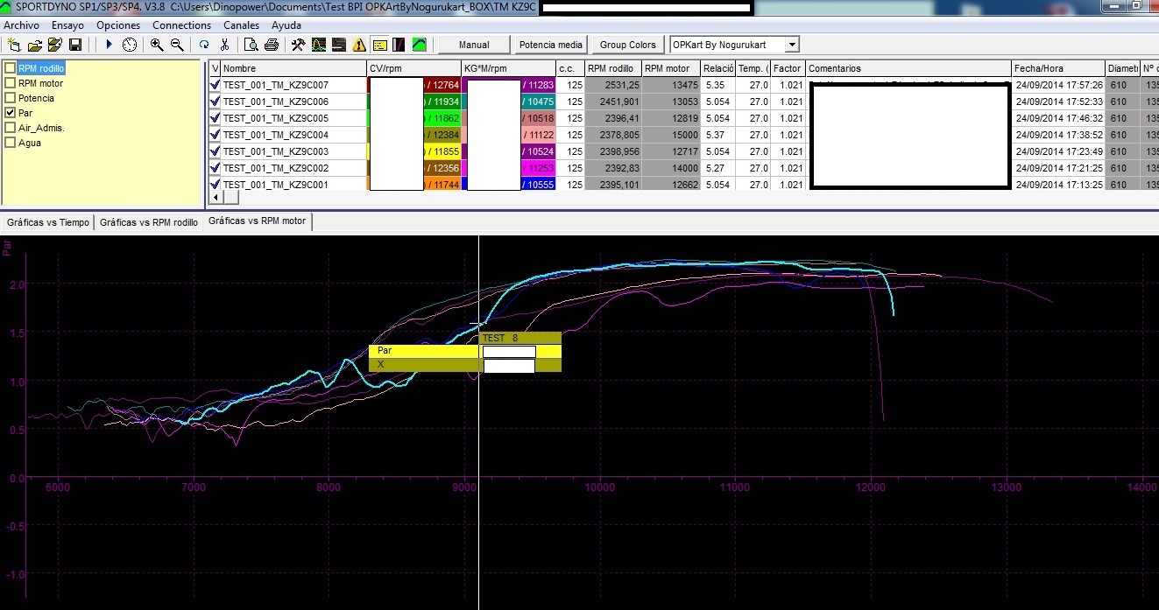The width and height of the screenshot is (1159, 610).
Task: Start the test with the play arrow icon
Action: (x=110, y=45)
